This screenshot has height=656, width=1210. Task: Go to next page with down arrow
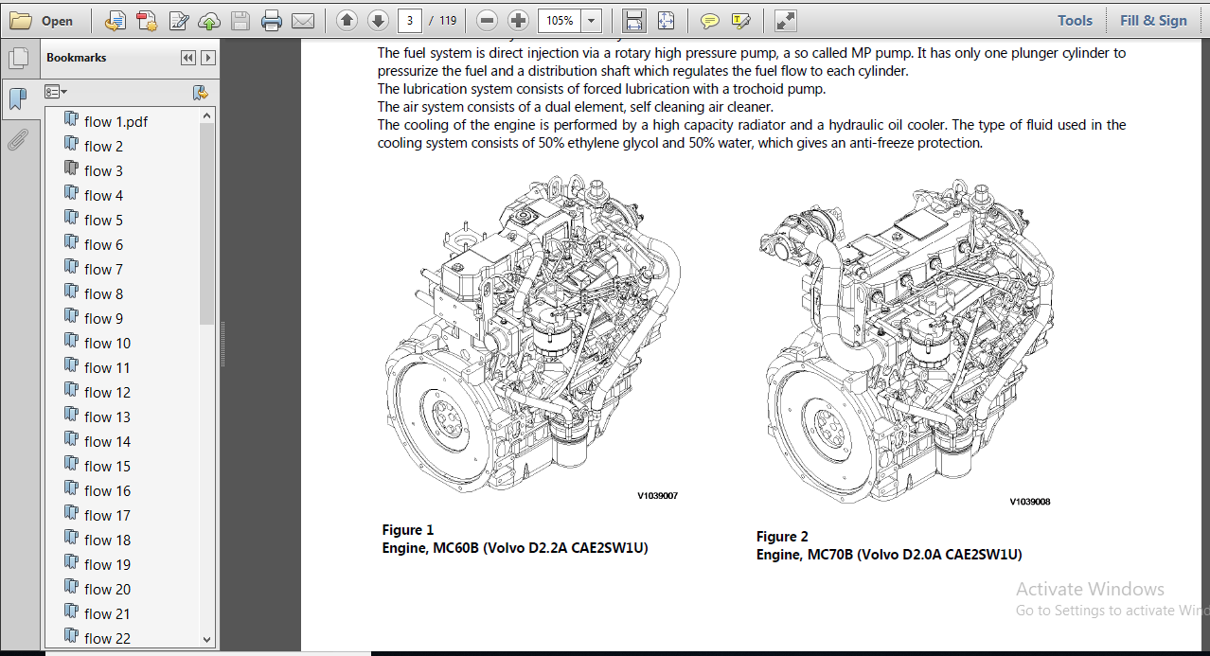378,20
